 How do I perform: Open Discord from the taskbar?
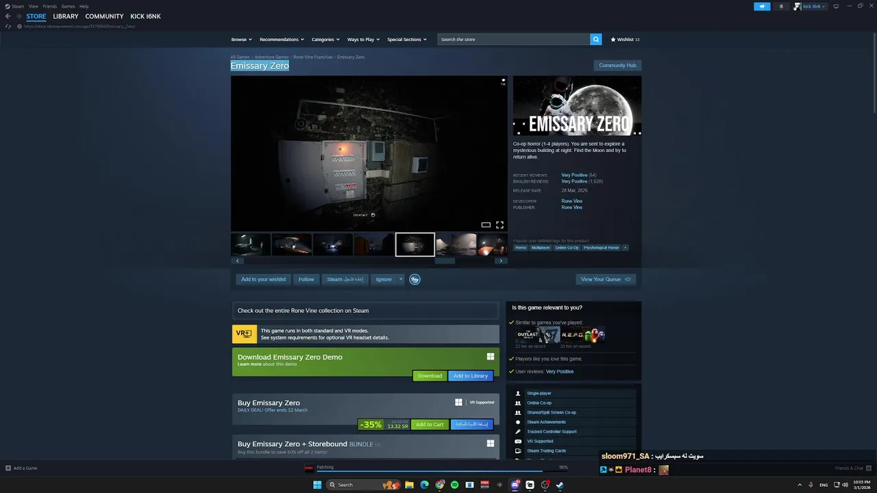coord(515,485)
